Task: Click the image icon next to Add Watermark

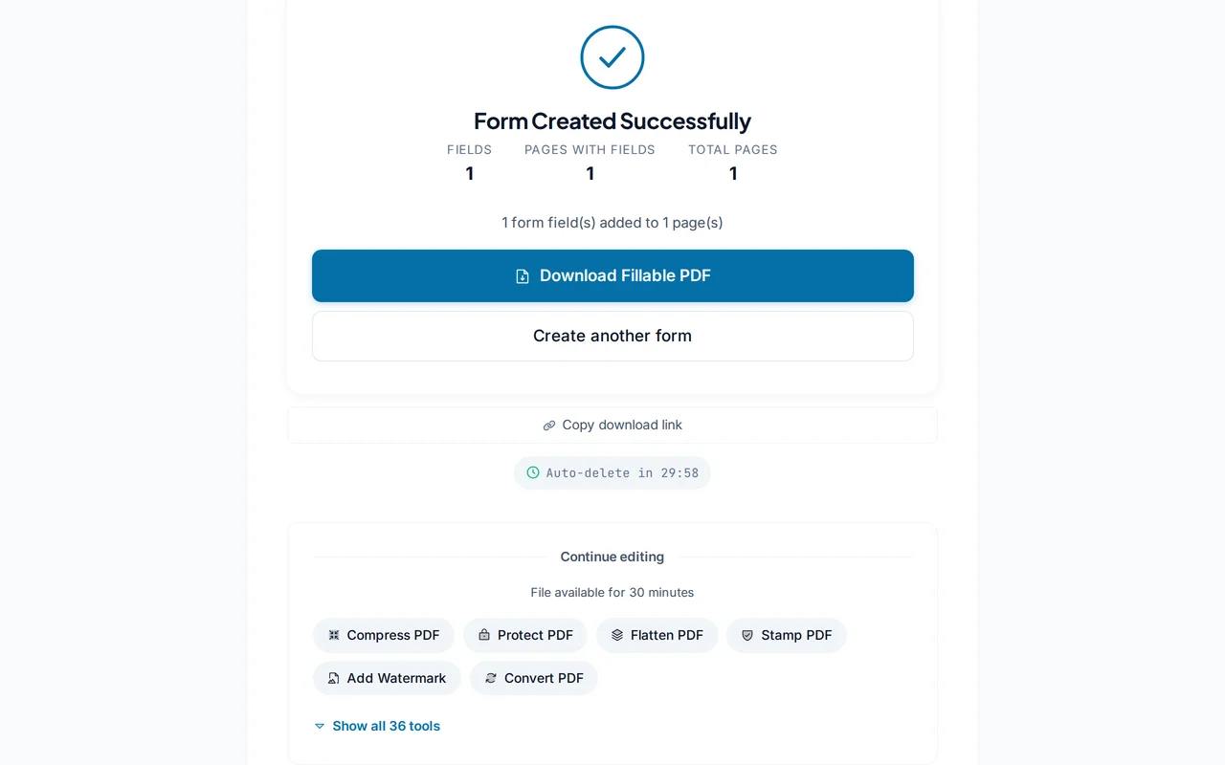Action: (333, 678)
